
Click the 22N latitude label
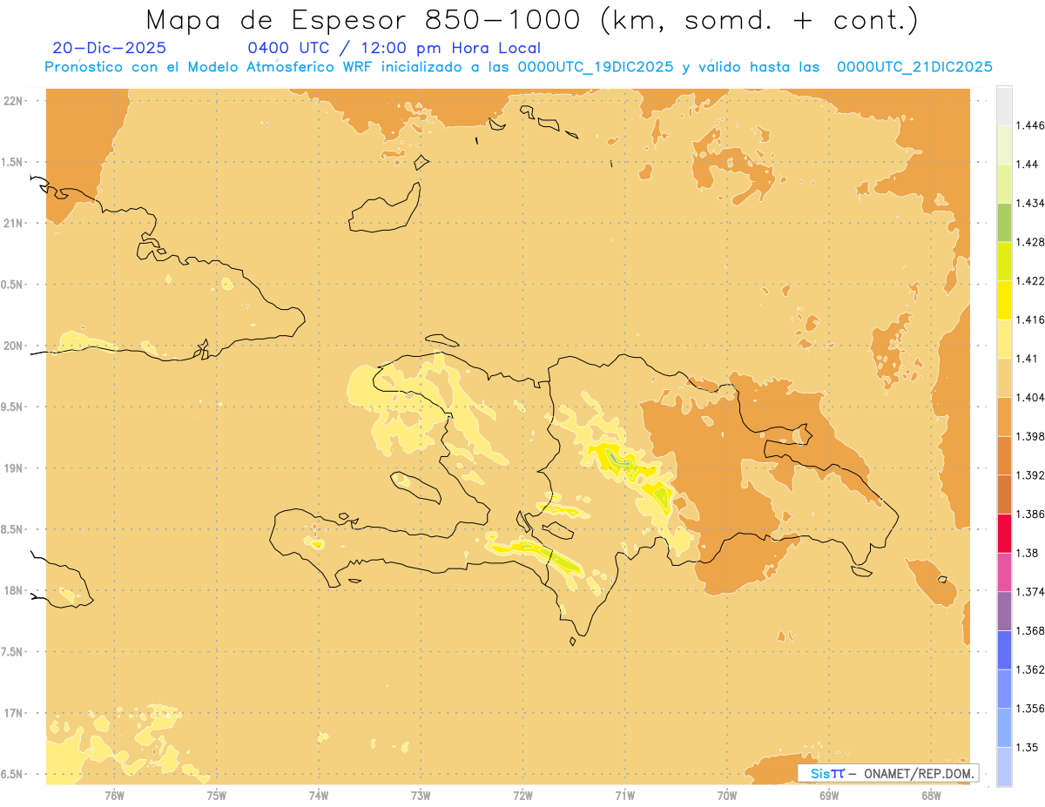pos(14,100)
